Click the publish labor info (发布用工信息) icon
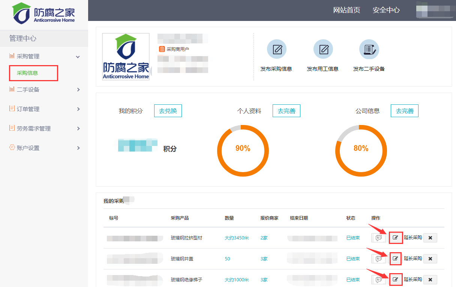 (x=323, y=49)
